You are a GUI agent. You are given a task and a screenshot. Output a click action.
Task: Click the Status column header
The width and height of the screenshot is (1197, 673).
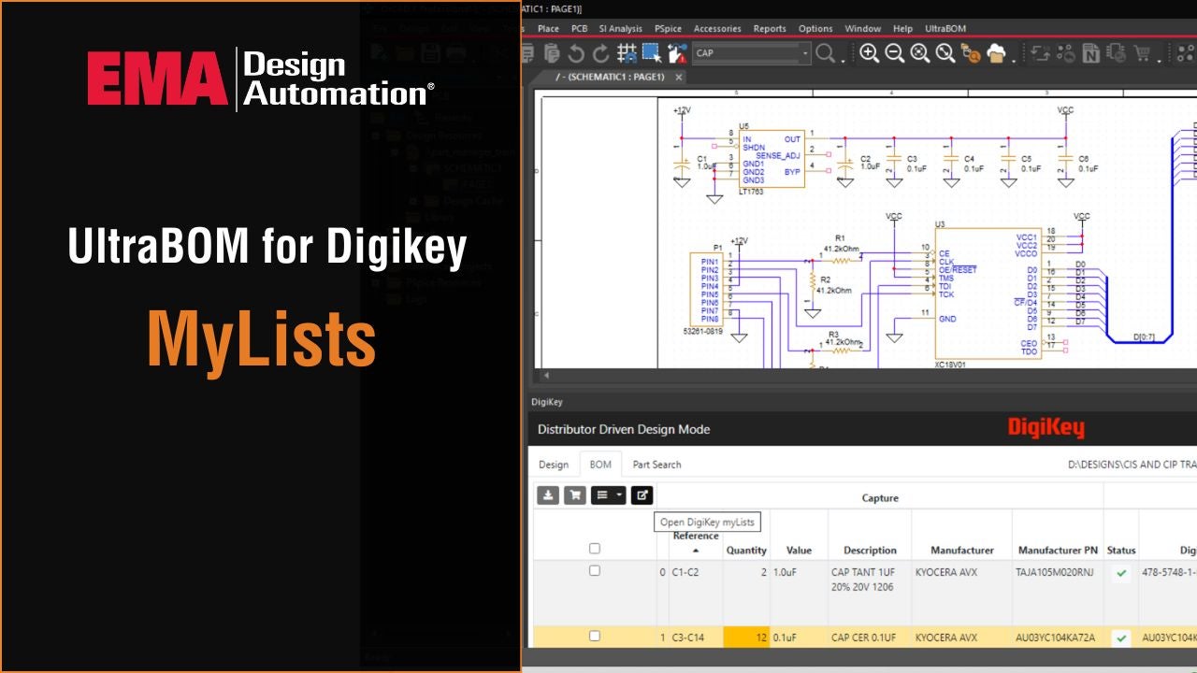point(1121,551)
